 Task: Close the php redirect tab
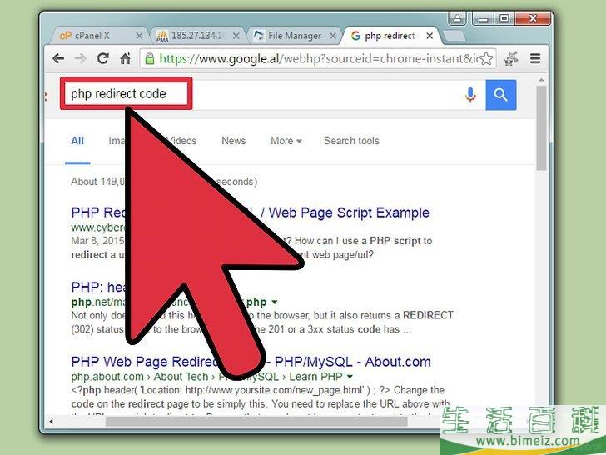click(430, 36)
